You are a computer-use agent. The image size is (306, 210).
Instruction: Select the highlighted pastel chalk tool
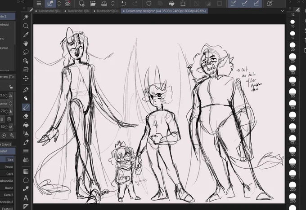(x=26, y=107)
